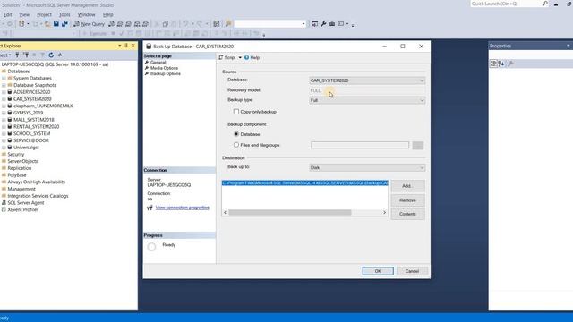573x322 pixels.
Task: Select the Management folder in Object Explorer
Action: [21, 189]
